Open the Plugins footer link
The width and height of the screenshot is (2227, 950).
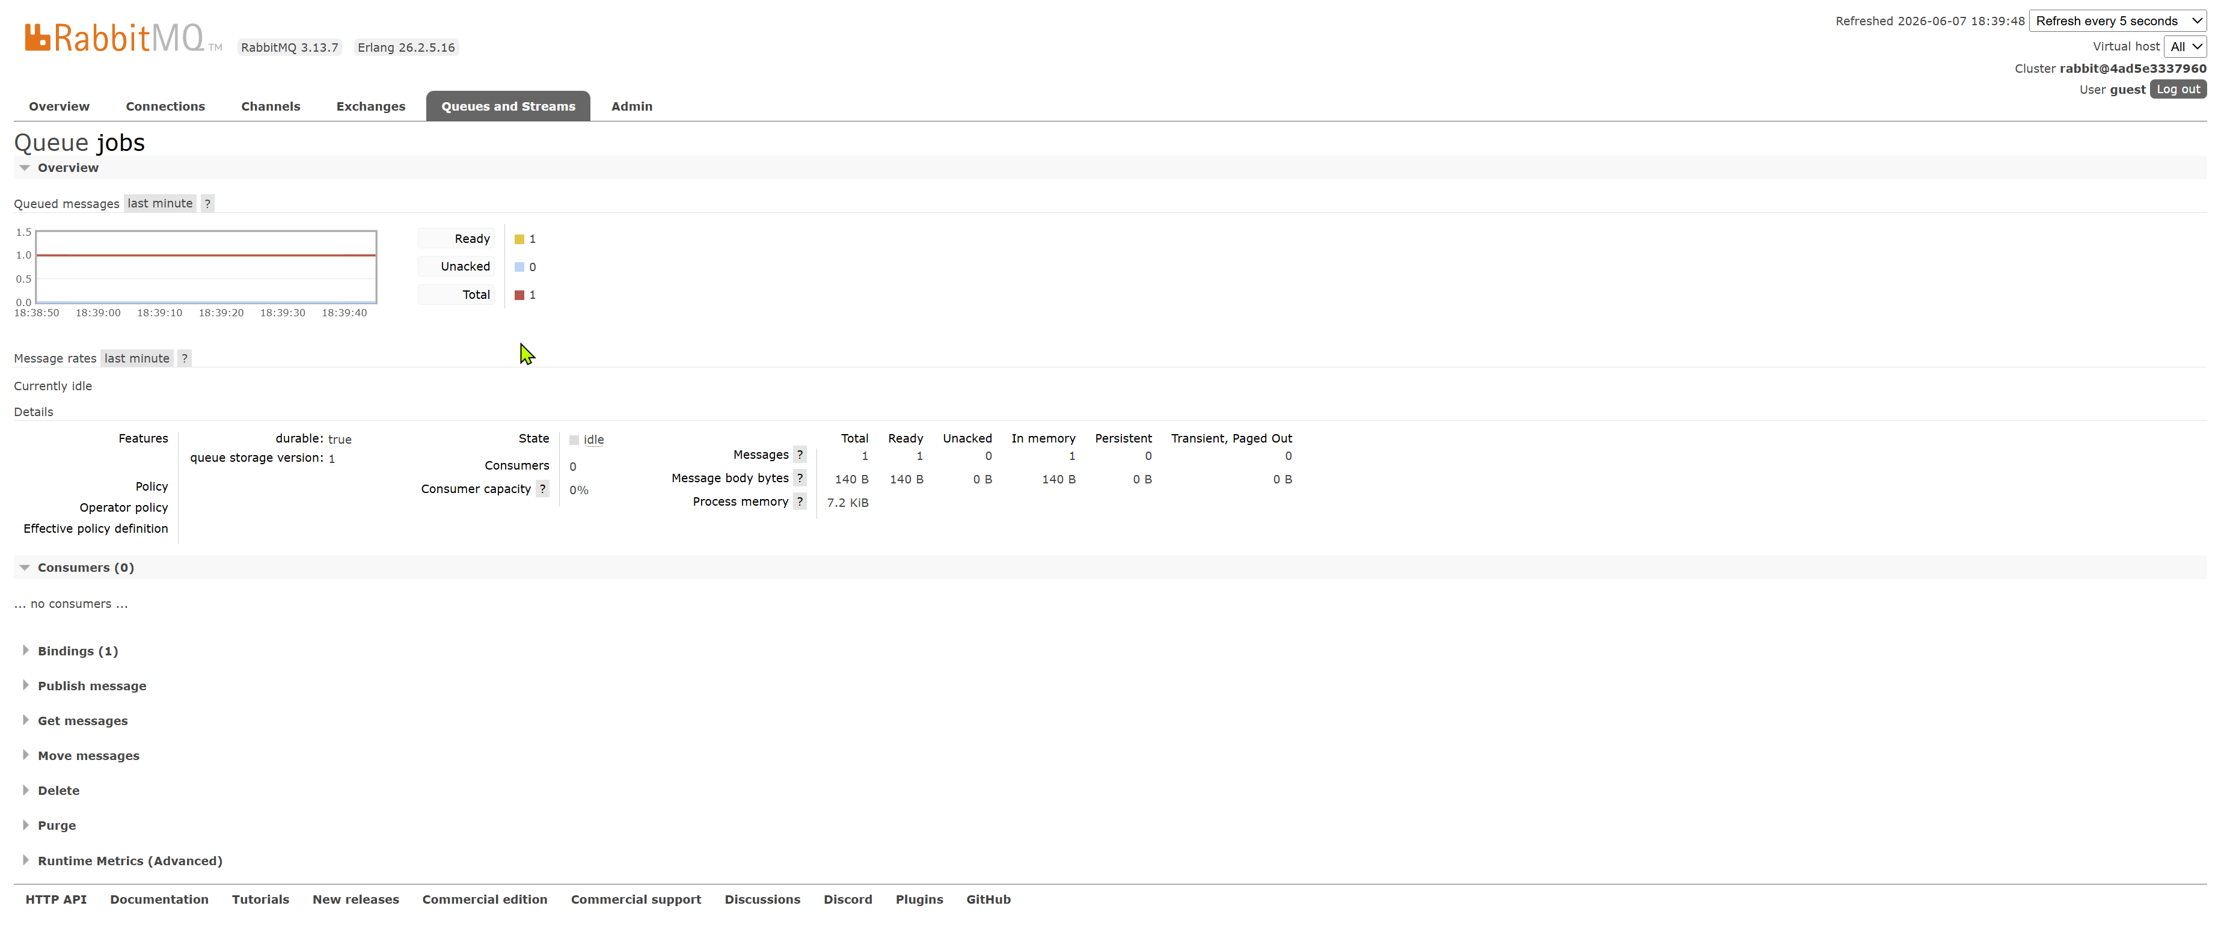point(919,899)
